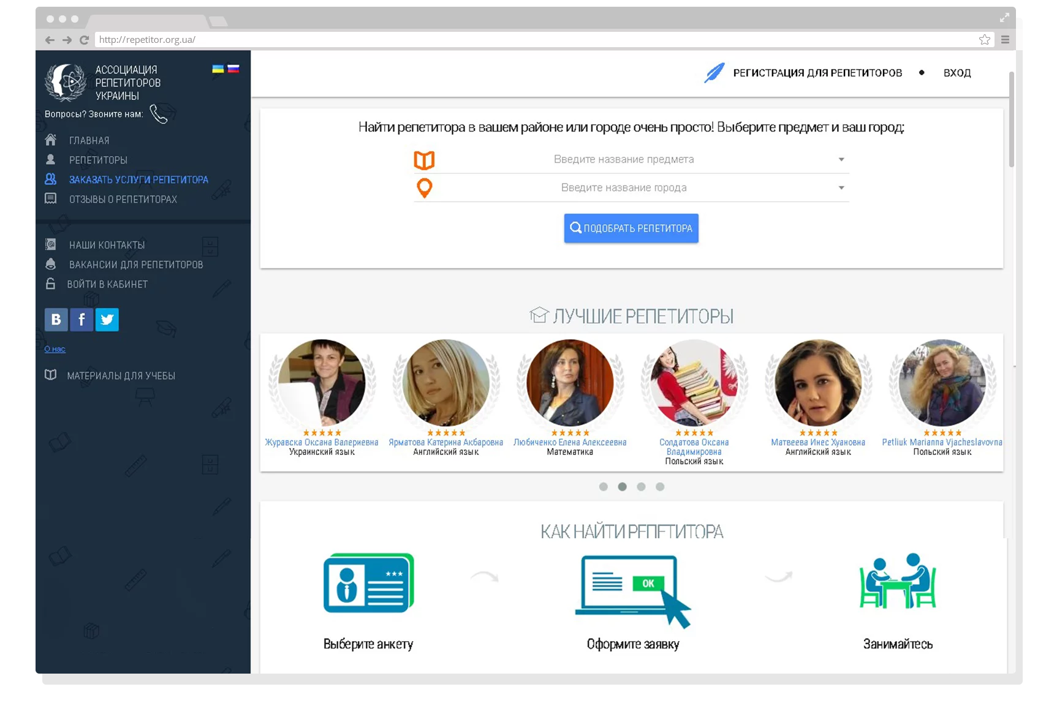Viewport: 1046px width, 703px height.
Task: Select the second carousel dot
Action: [623, 487]
